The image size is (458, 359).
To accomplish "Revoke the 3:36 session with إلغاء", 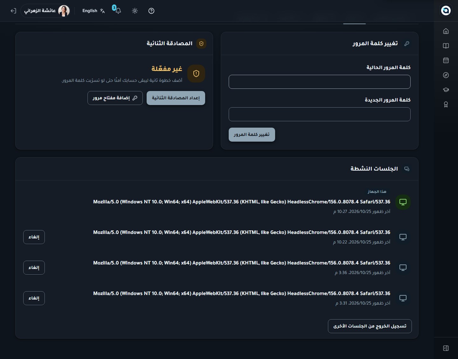I will coord(34,268).
